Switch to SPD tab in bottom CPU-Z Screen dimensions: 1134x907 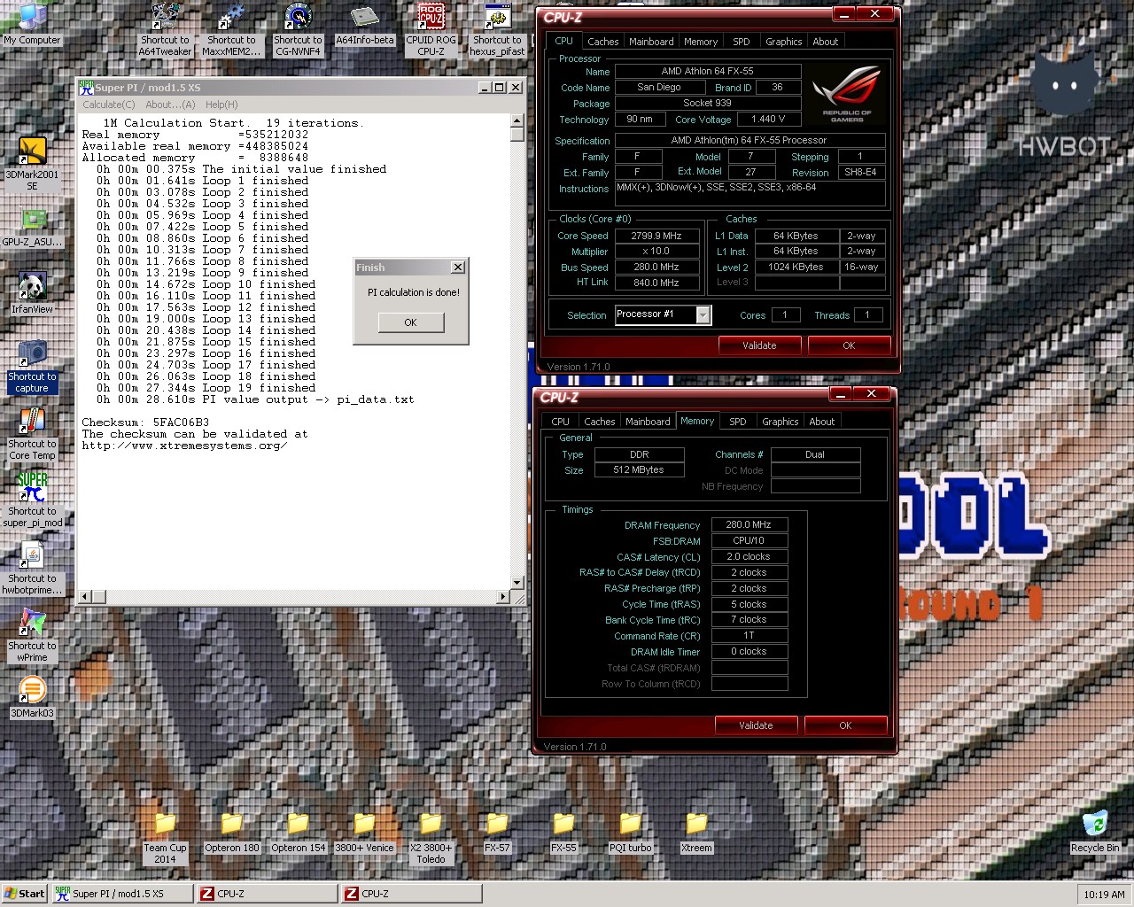click(738, 422)
